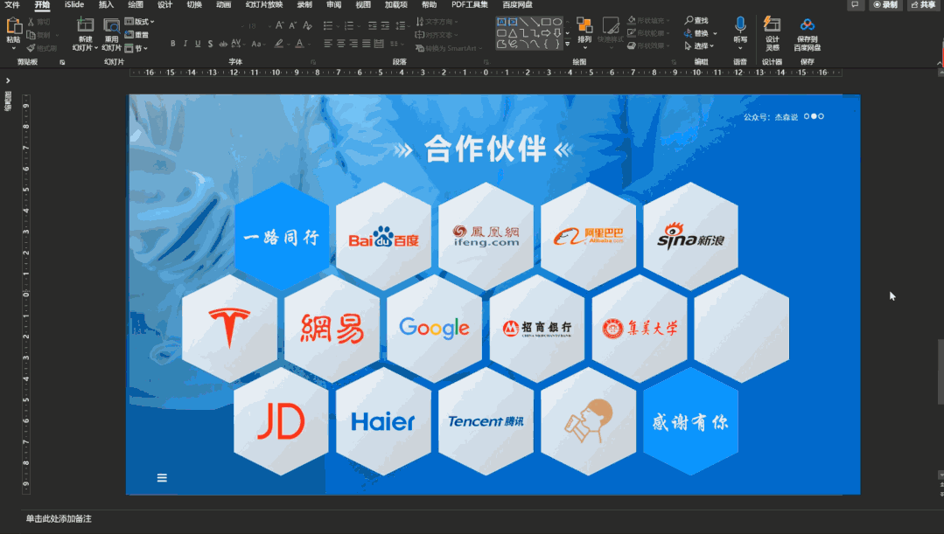The image size is (944, 534).
Task: Click the increase indent icon
Action: 385,26
